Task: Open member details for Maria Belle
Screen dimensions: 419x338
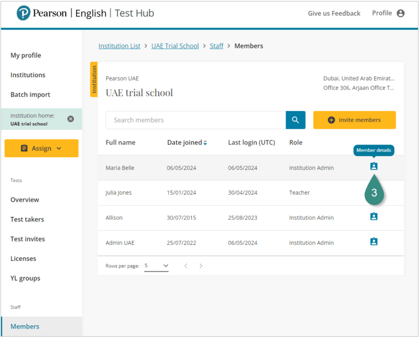Action: click(374, 167)
